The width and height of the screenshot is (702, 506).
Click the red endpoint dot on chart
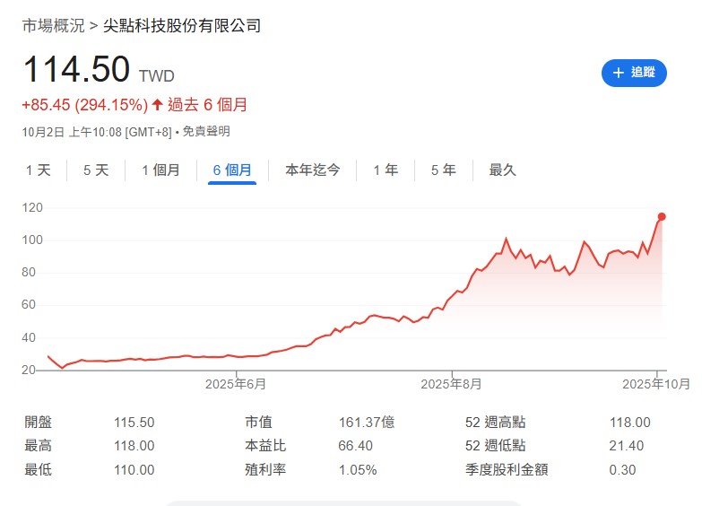pyautogui.click(x=662, y=217)
